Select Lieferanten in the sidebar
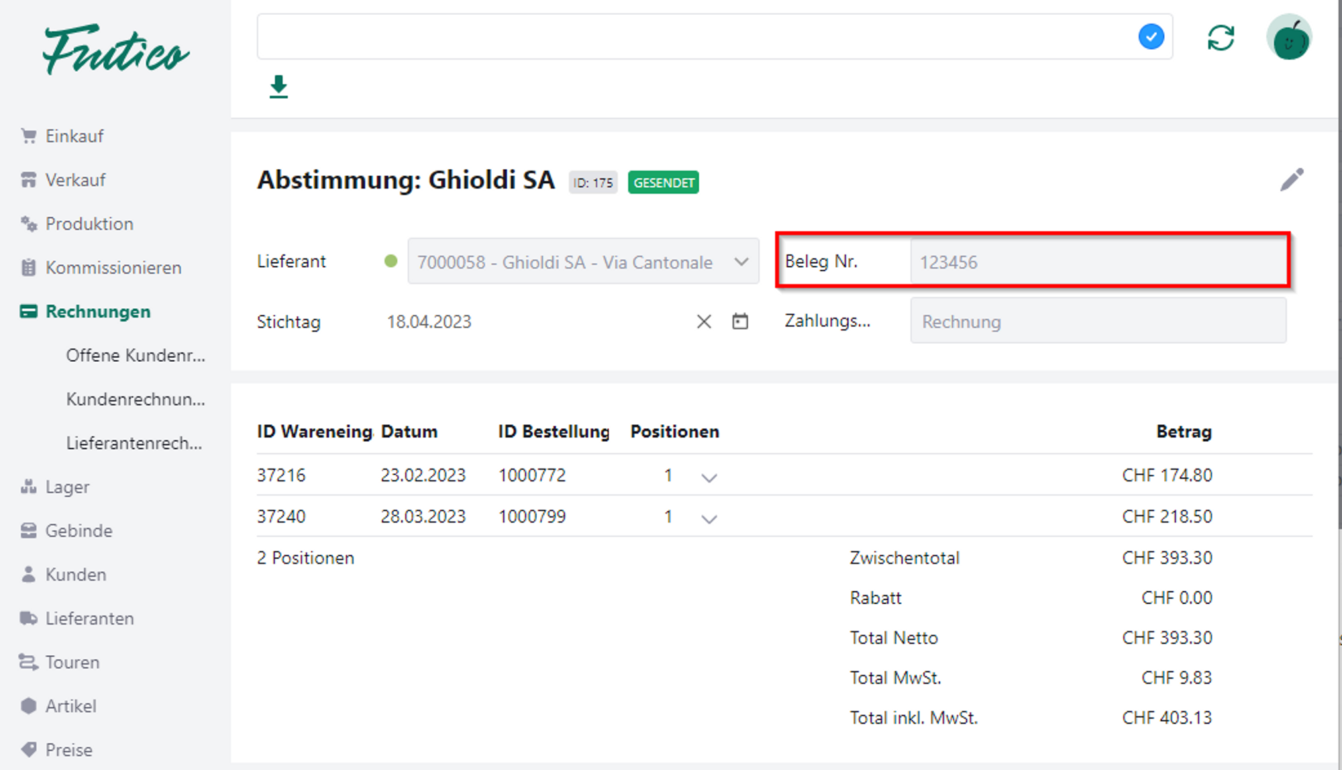Viewport: 1342px width, 770px height. (89, 618)
